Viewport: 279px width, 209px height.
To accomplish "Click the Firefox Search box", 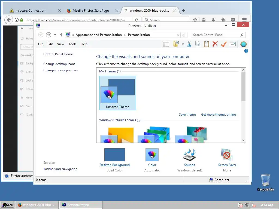I will [x=166, y=20].
